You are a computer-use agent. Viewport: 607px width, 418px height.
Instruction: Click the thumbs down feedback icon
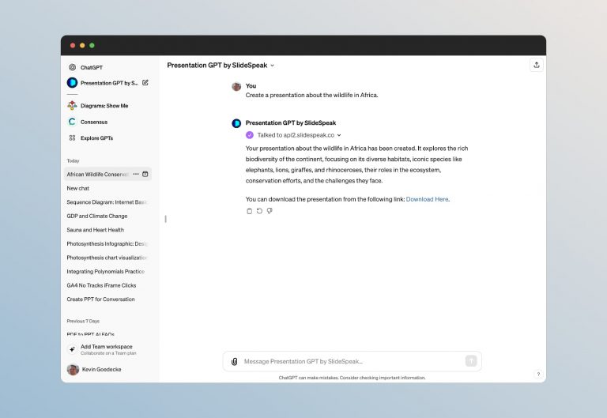tap(270, 211)
